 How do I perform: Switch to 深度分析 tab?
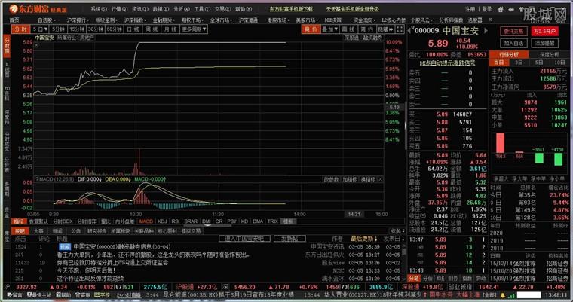(549, 54)
